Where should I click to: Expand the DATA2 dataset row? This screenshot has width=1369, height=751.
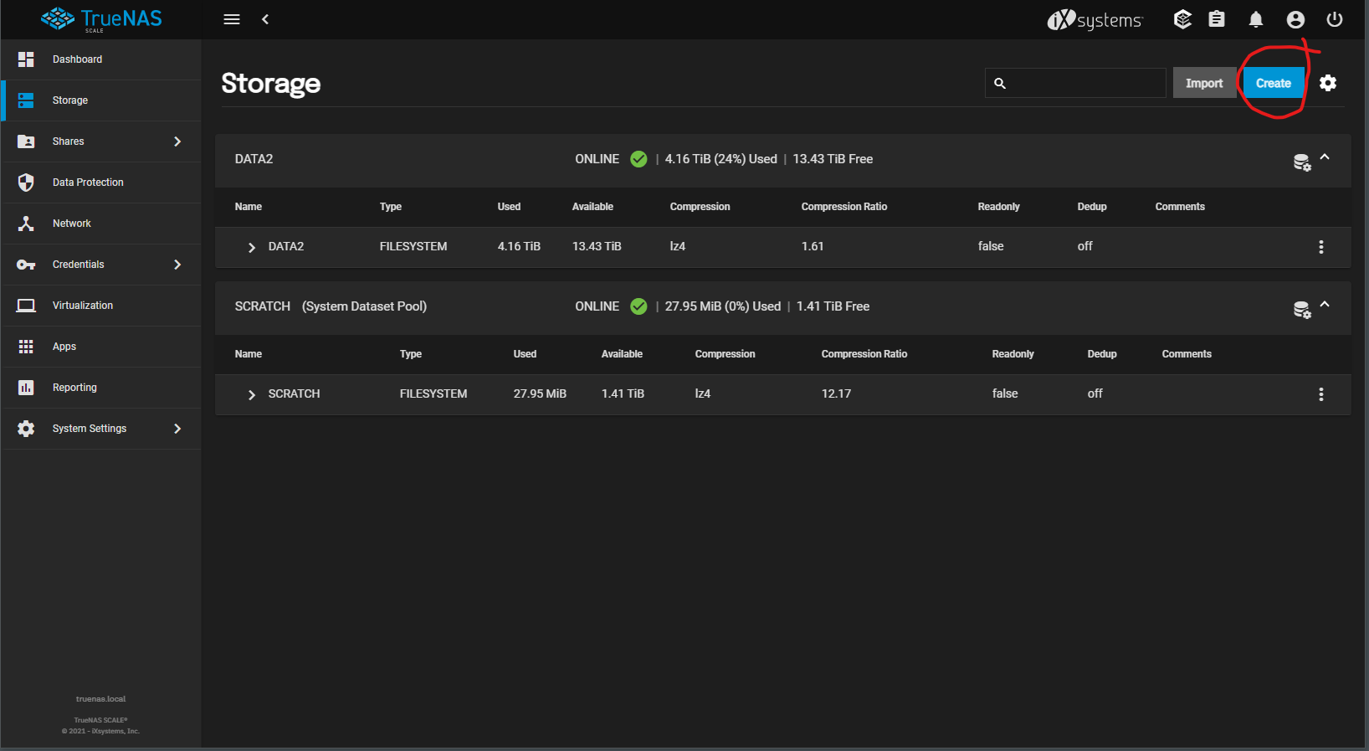[x=251, y=247]
